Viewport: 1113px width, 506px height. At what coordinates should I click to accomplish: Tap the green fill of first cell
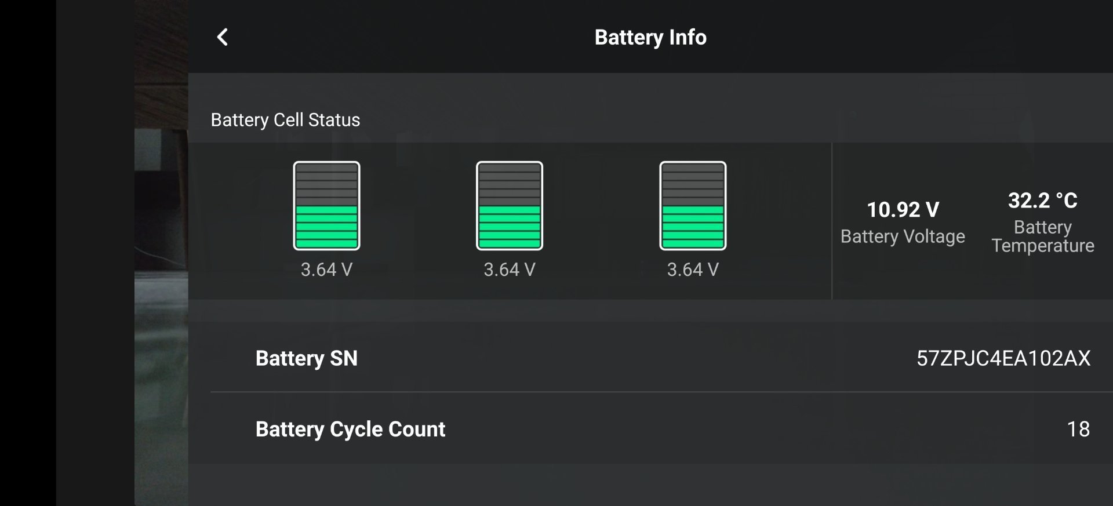(x=326, y=227)
